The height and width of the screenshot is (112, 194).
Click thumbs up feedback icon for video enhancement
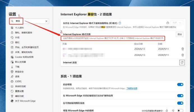(167, 111)
